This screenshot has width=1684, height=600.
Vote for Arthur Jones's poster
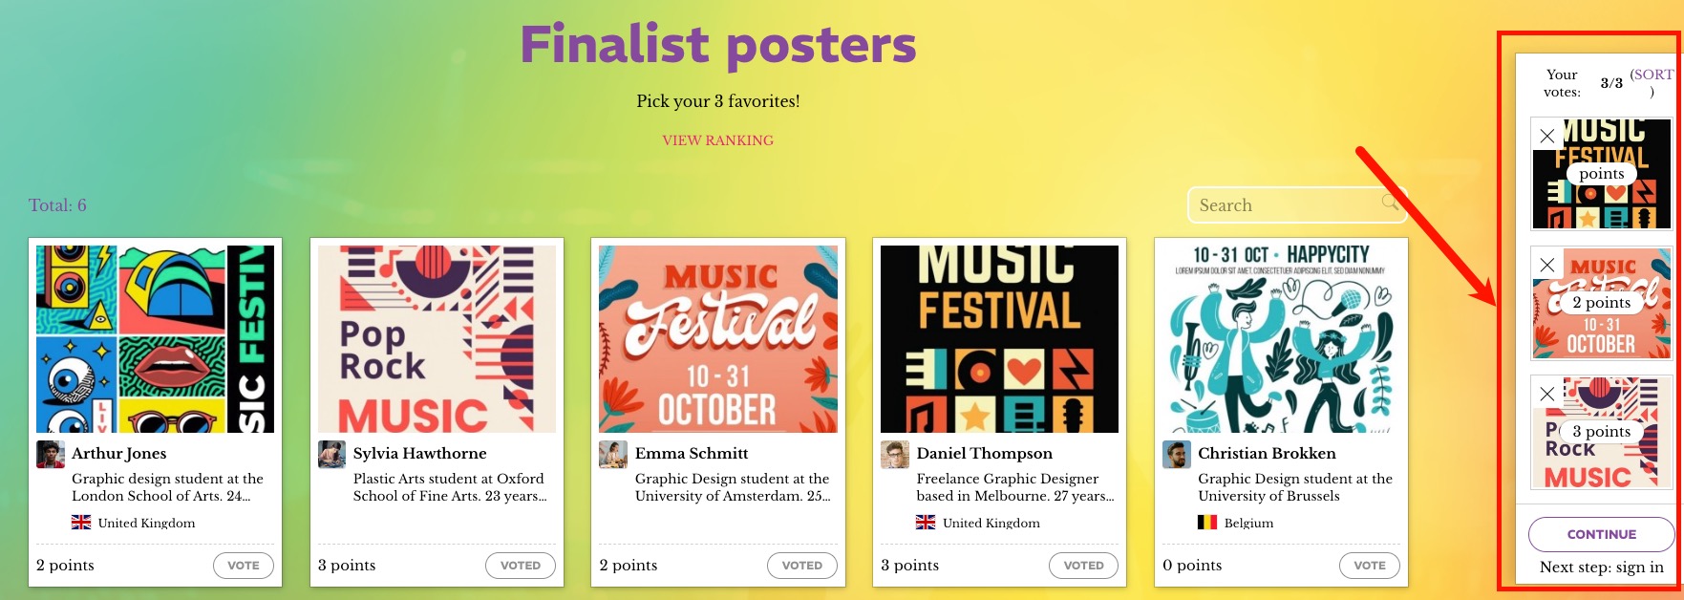click(x=244, y=566)
